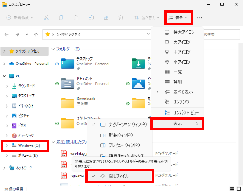Select 詳細 details view option

178,82
